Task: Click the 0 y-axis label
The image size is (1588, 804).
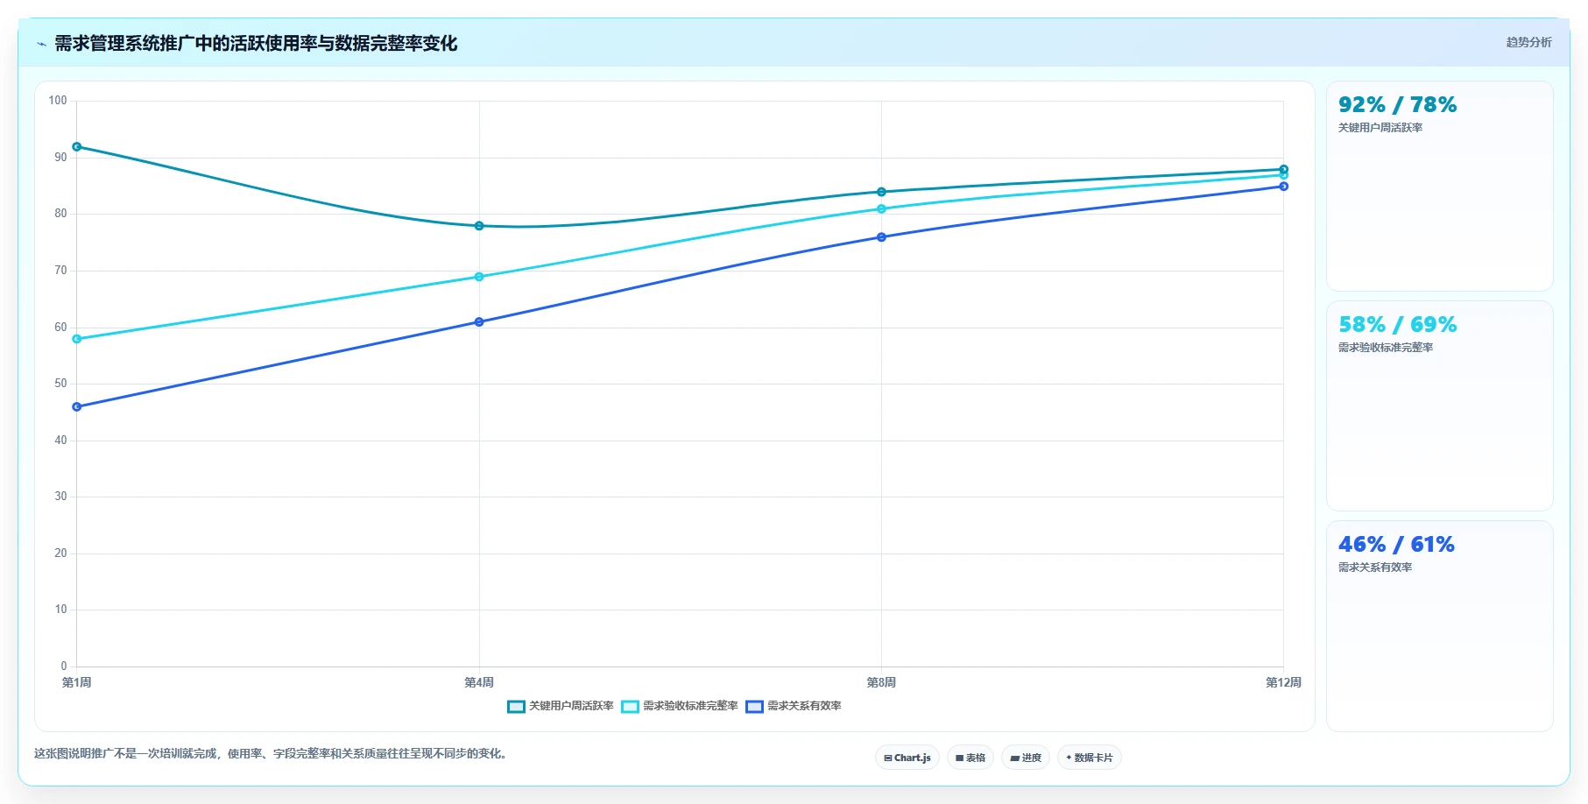Action: (x=64, y=666)
